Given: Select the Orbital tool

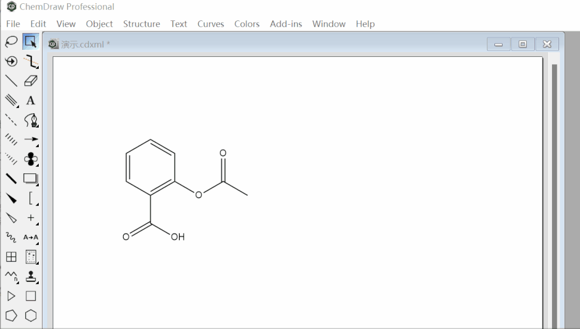Looking at the screenshot, I should point(31,159).
